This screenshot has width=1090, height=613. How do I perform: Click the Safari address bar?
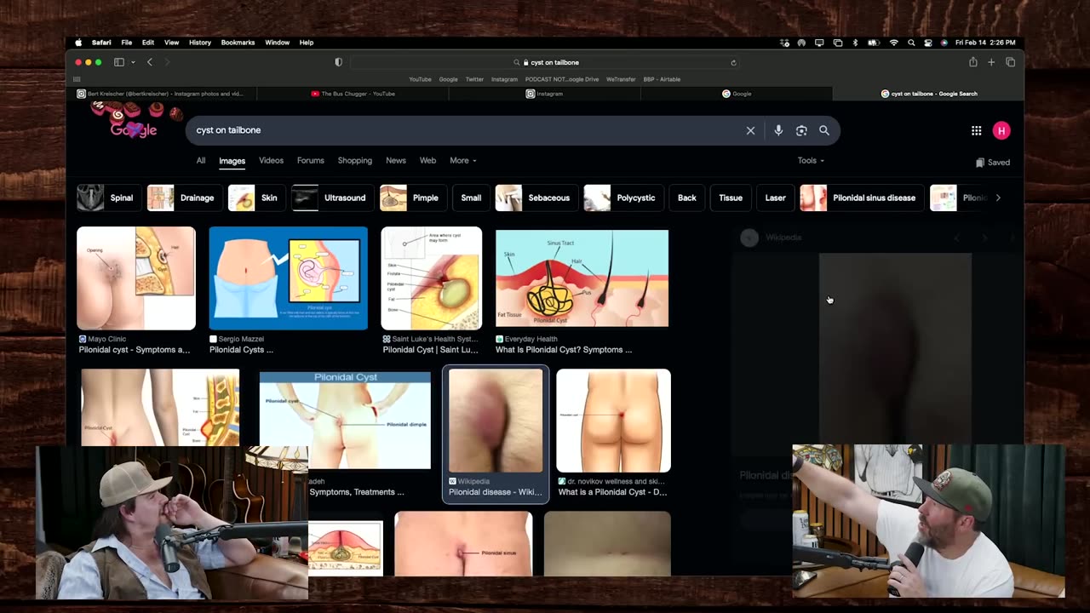(546, 62)
